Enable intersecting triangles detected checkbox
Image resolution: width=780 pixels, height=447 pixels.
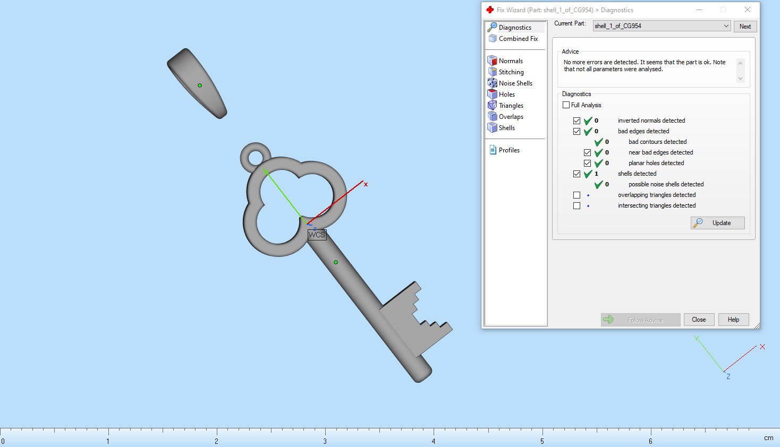point(576,205)
